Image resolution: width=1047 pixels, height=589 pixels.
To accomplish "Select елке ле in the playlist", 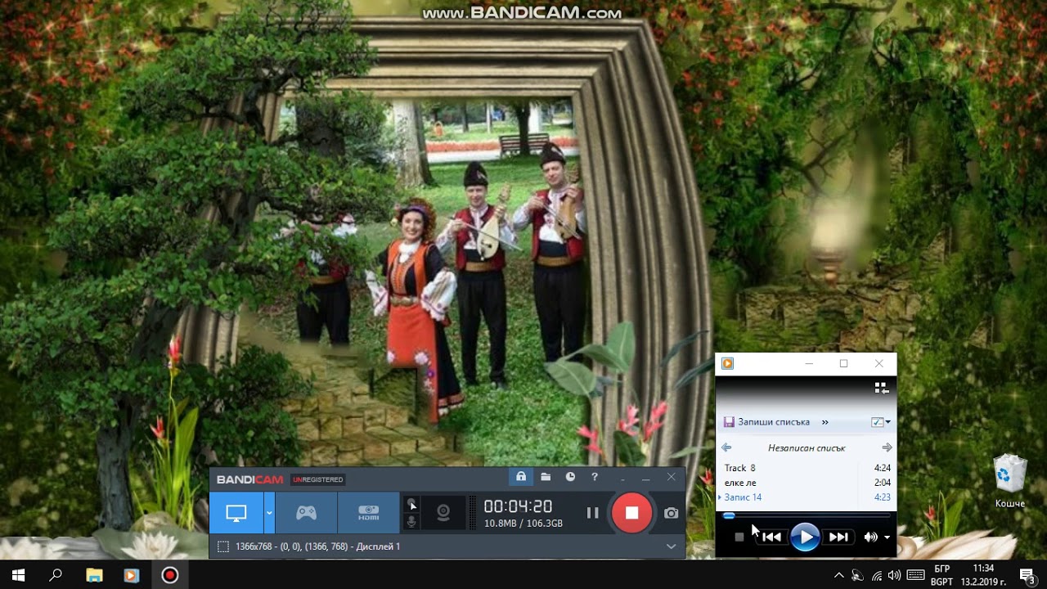I will coord(740,483).
